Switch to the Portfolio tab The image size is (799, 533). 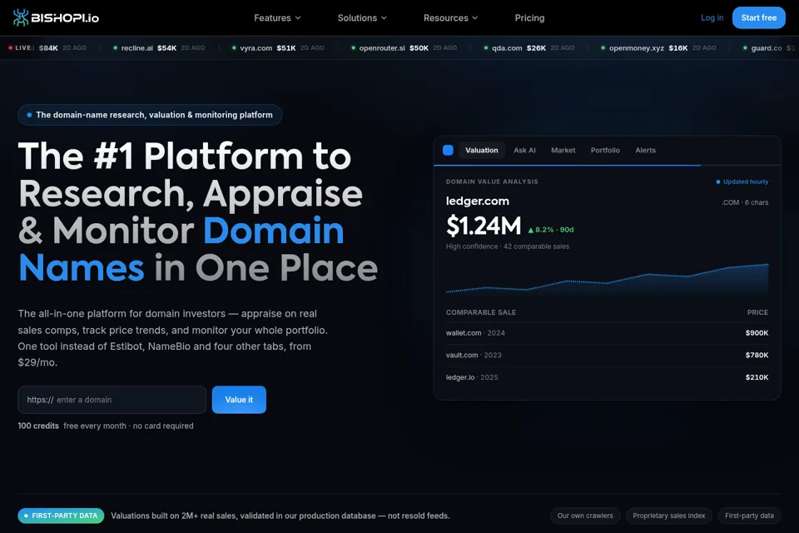(x=605, y=150)
